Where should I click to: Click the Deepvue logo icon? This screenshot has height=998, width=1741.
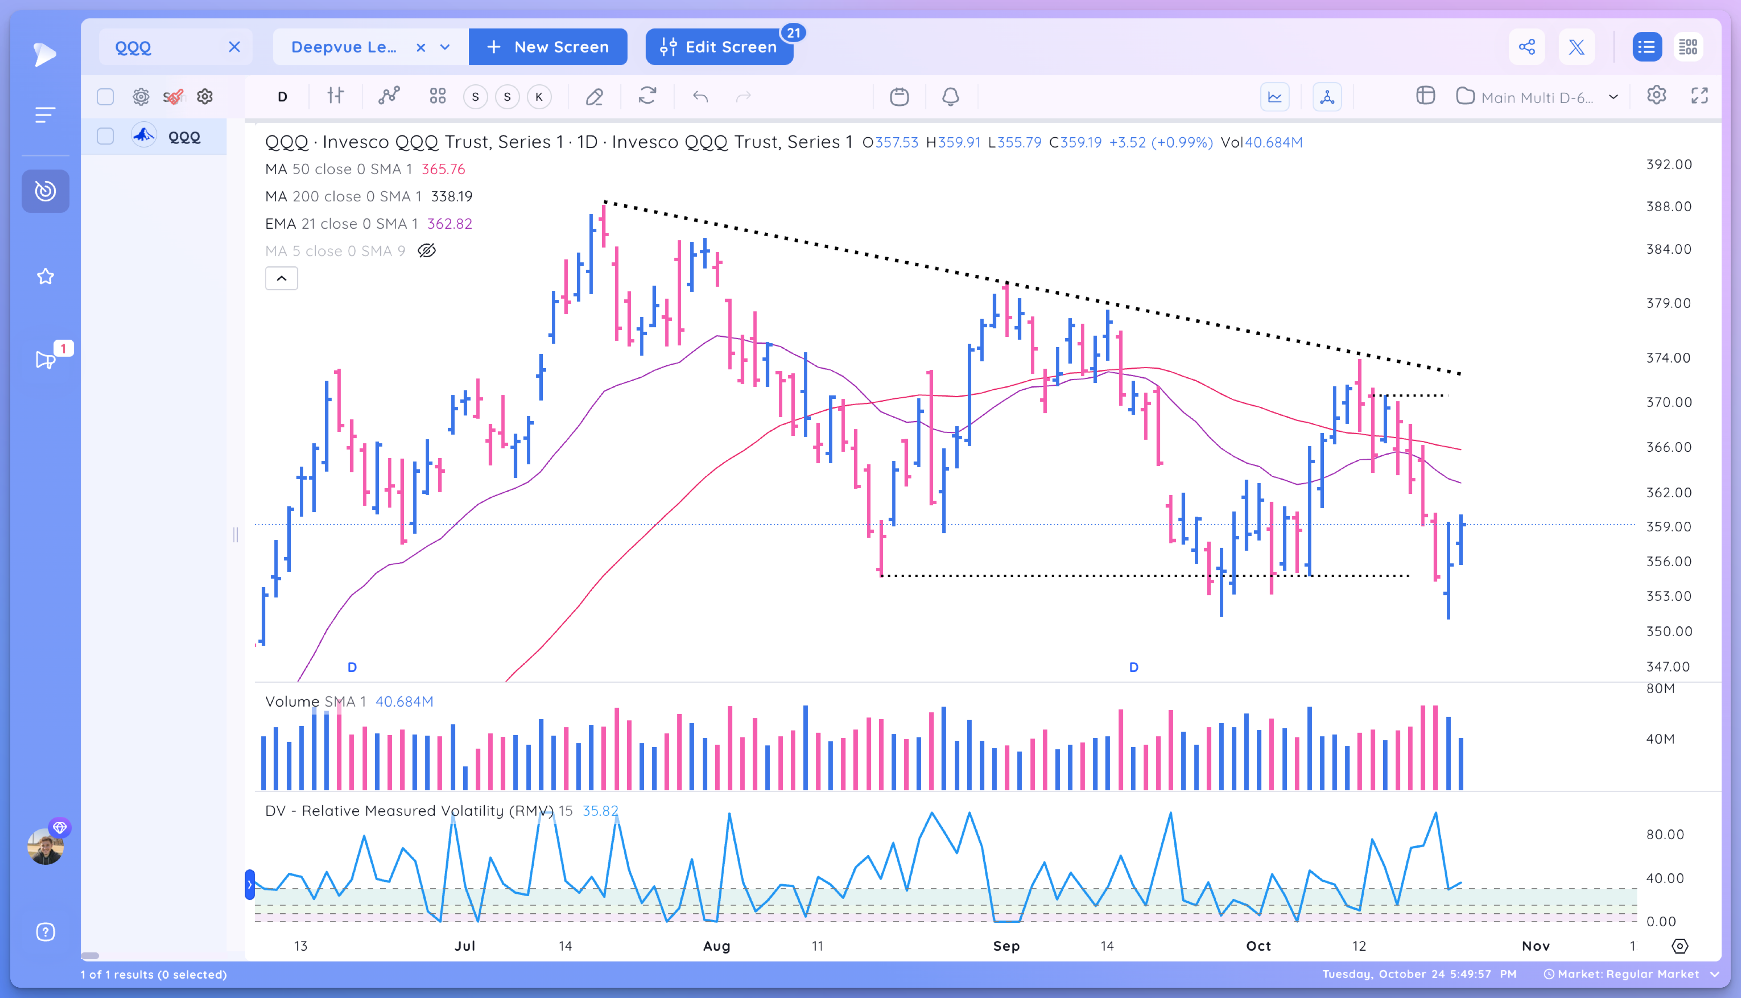click(x=45, y=54)
